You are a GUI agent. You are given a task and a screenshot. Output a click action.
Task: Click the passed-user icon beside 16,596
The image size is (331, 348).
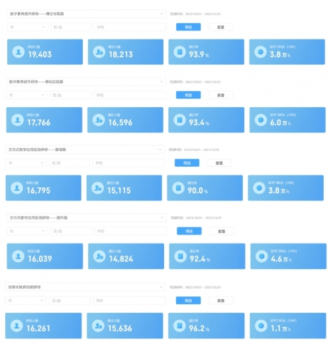pos(99,120)
